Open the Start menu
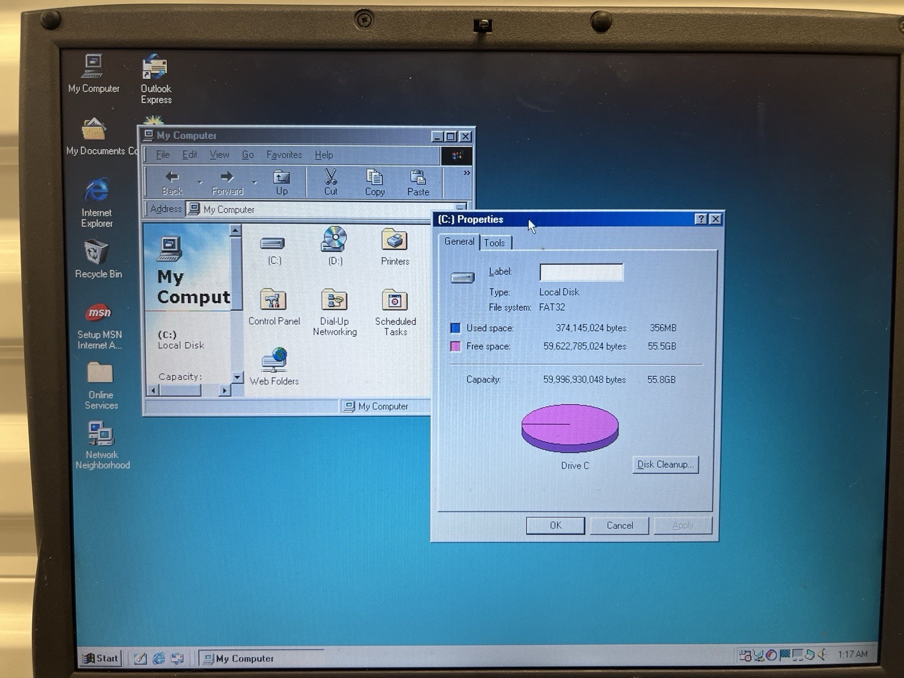Image resolution: width=904 pixels, height=678 pixels. 101,658
